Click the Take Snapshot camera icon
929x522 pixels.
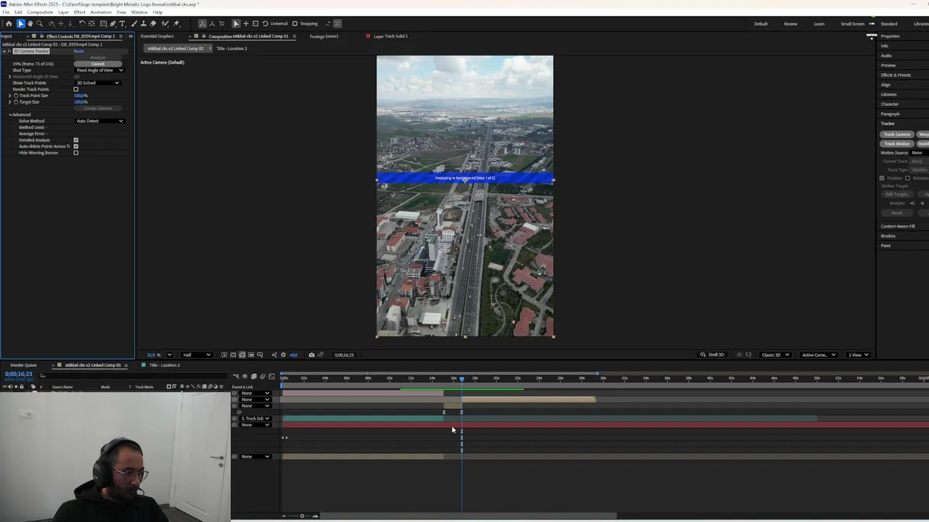(311, 355)
